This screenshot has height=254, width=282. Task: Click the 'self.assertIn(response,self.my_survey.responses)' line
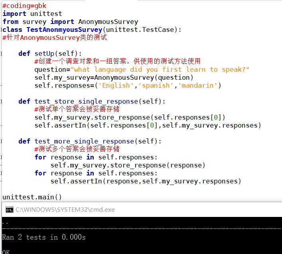pos(146,181)
